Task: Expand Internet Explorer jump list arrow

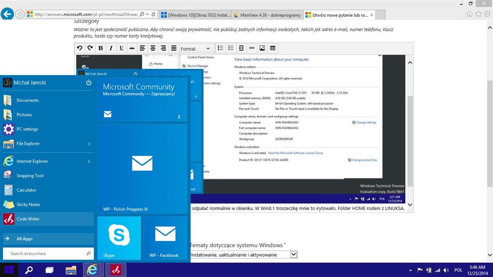Action: tap(89, 161)
